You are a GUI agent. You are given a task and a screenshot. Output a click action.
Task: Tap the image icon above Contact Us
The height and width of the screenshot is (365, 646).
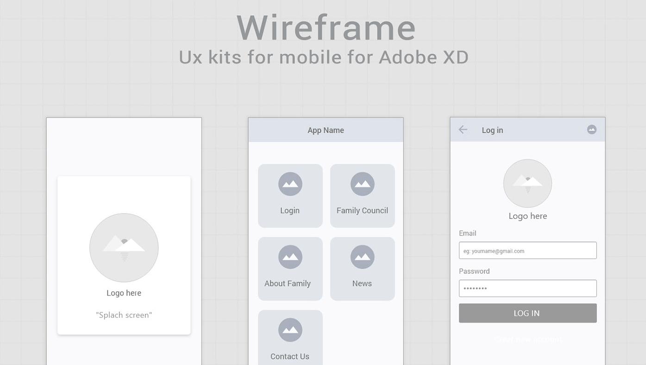pyautogui.click(x=290, y=330)
